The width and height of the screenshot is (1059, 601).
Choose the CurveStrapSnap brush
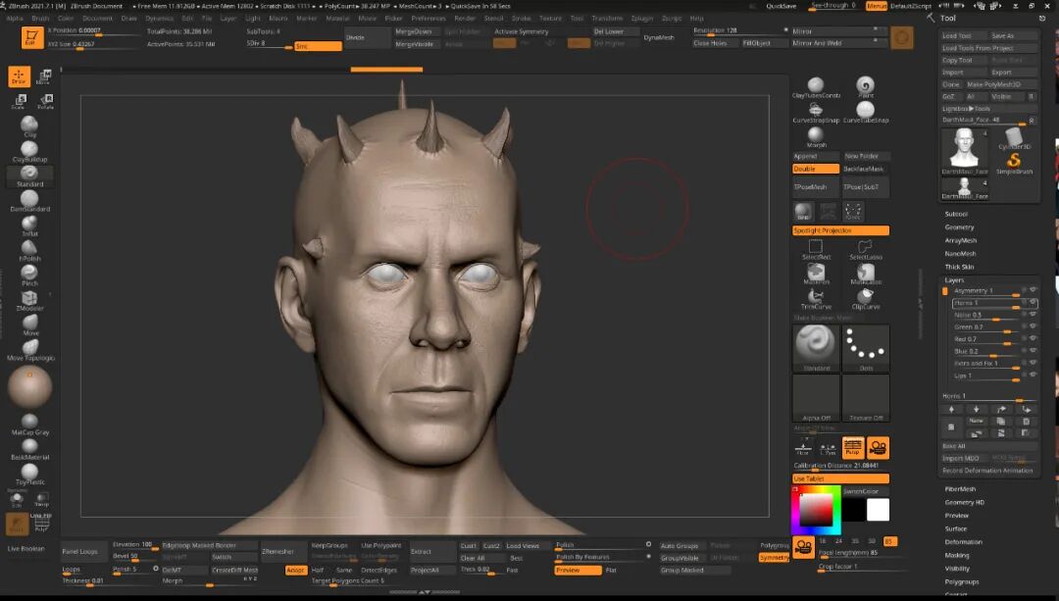tap(816, 113)
